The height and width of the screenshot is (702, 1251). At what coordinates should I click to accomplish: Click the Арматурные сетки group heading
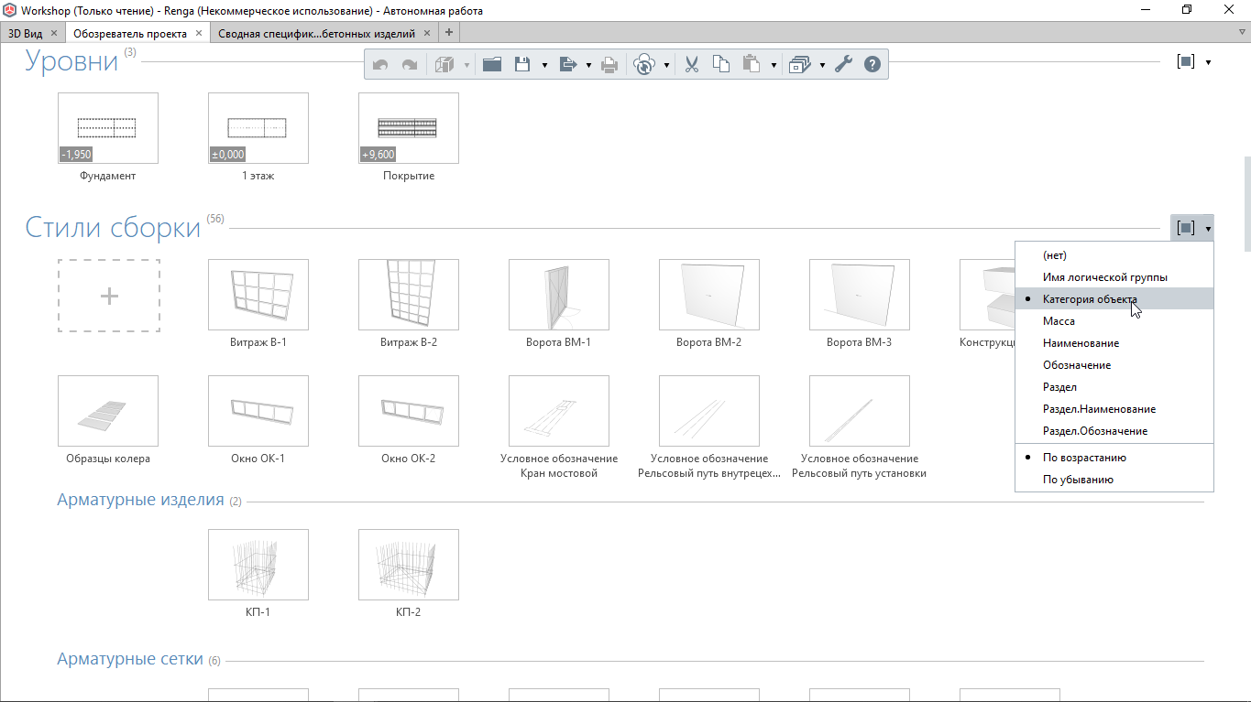point(130,658)
